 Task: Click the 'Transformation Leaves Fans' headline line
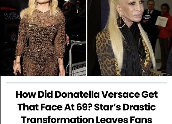[x=87, y=120]
